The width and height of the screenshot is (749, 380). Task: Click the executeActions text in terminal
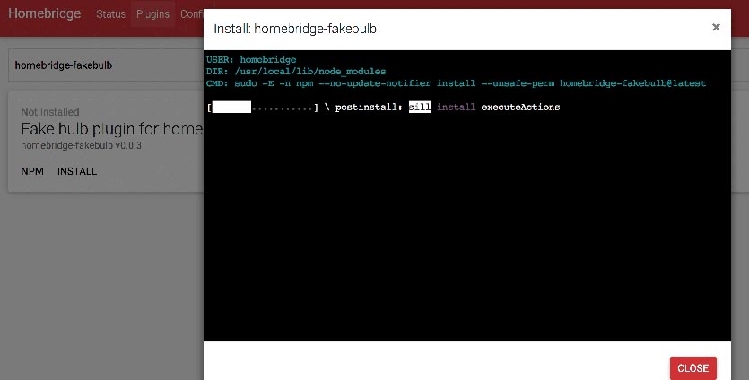(520, 108)
